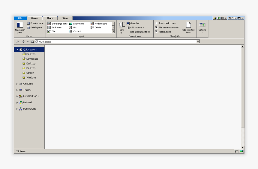Switch to Extra large icons layout
The image size is (258, 169).
tap(58, 24)
